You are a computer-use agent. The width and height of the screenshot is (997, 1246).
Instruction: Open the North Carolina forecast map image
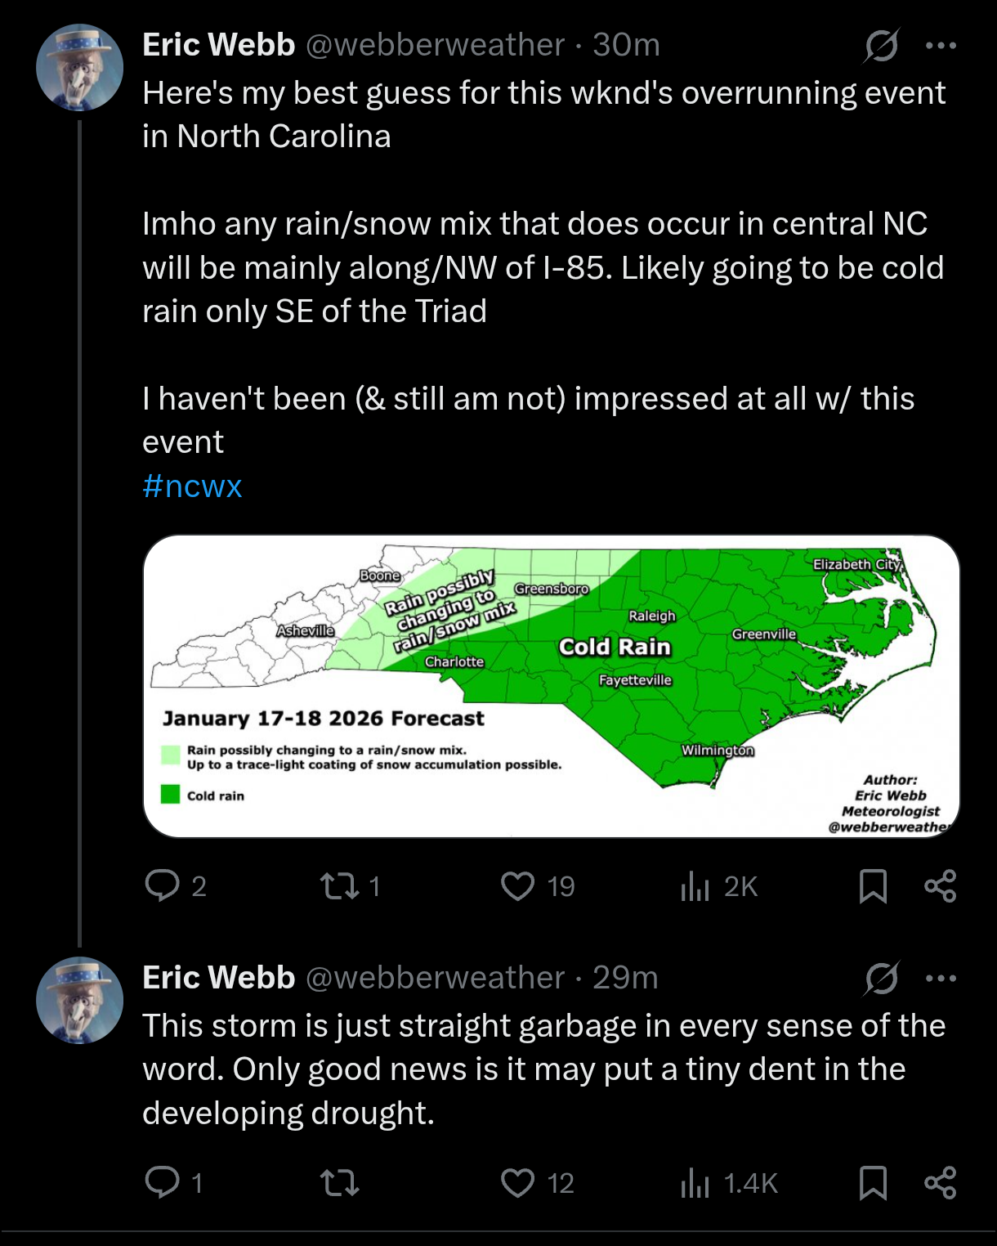551,686
